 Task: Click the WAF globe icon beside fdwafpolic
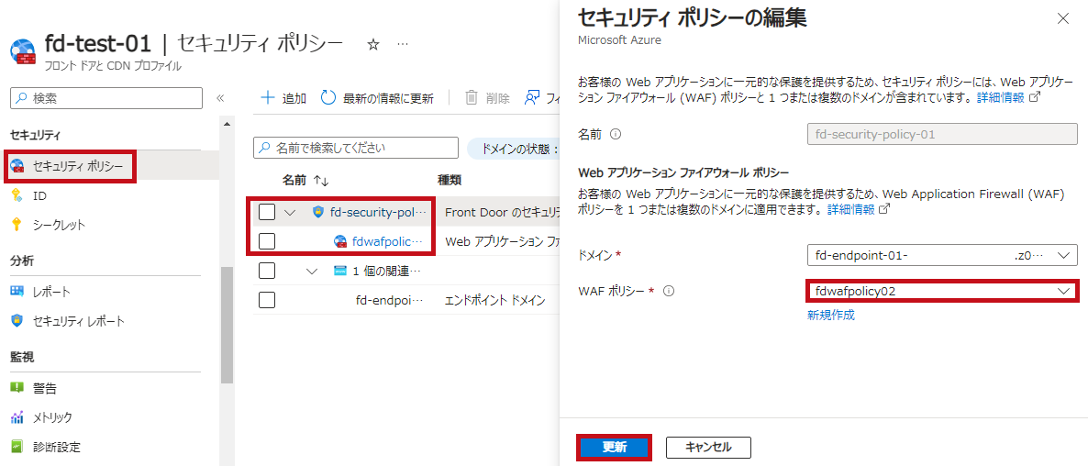click(340, 241)
